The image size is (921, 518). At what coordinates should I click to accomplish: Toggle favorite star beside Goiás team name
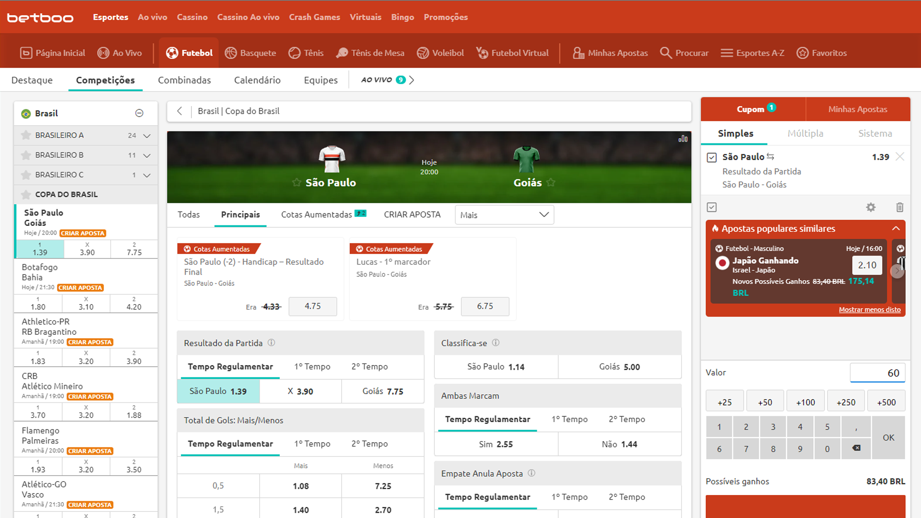[551, 182]
